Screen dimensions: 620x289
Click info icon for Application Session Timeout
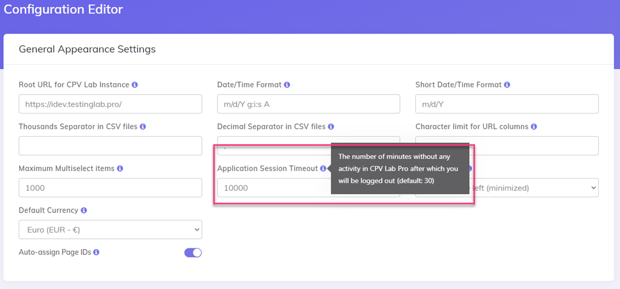(323, 169)
